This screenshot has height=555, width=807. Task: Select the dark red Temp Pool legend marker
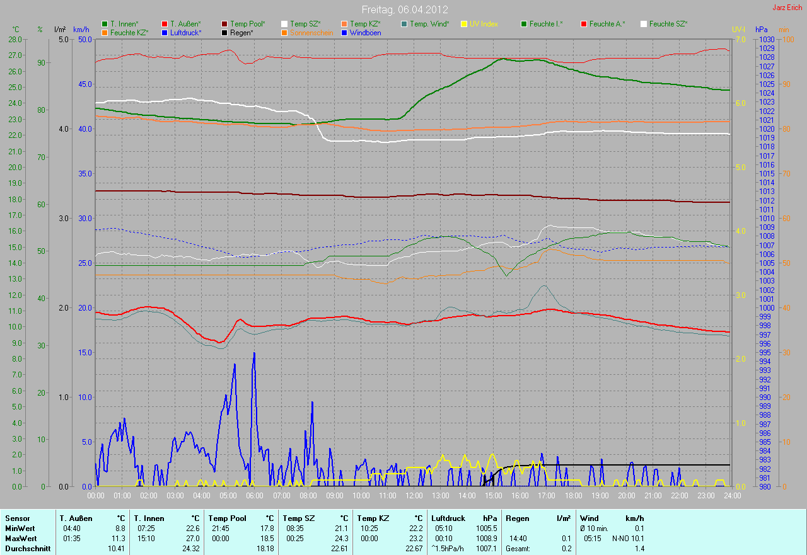tap(224, 24)
